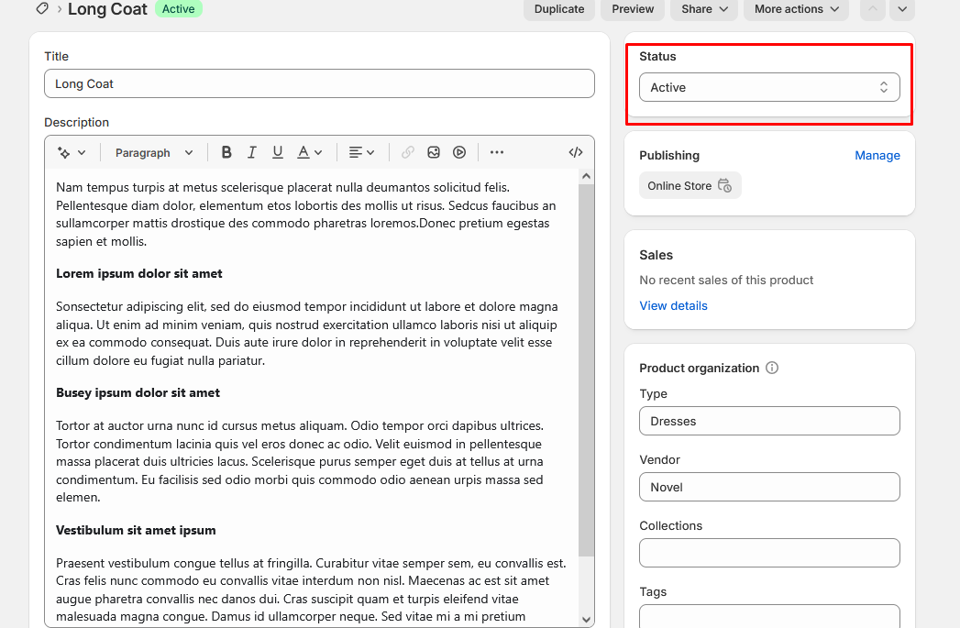Toggle underline formatting in description editor
Viewport: 960px width, 628px height.
277,152
